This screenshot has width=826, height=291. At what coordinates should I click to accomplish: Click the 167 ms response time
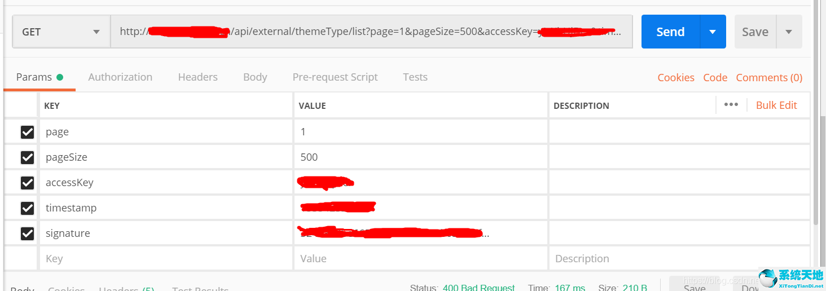point(570,288)
